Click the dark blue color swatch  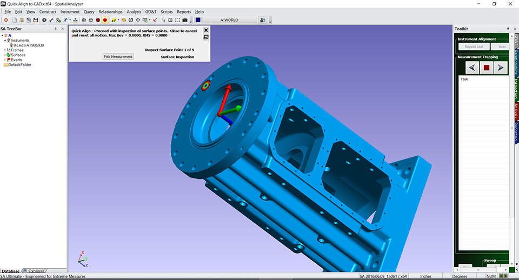198,20
